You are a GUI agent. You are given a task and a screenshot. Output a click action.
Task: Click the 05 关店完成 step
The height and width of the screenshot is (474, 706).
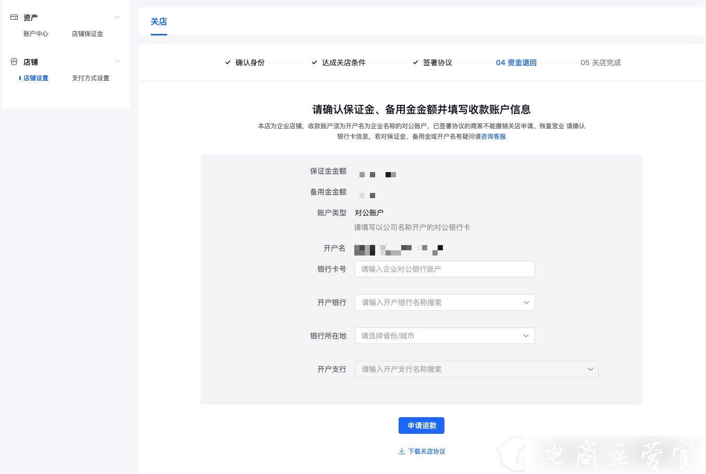click(601, 63)
